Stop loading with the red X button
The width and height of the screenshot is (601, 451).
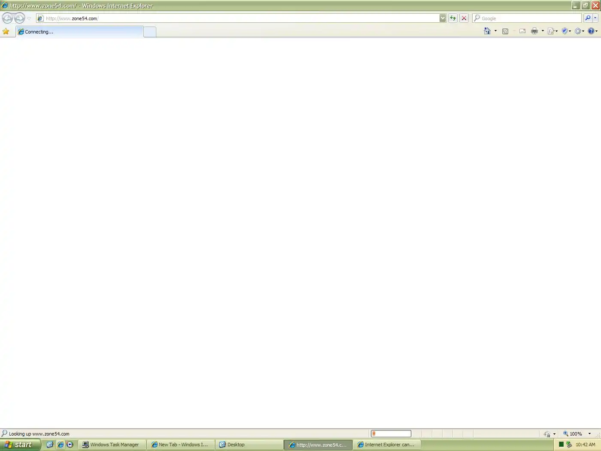464,18
